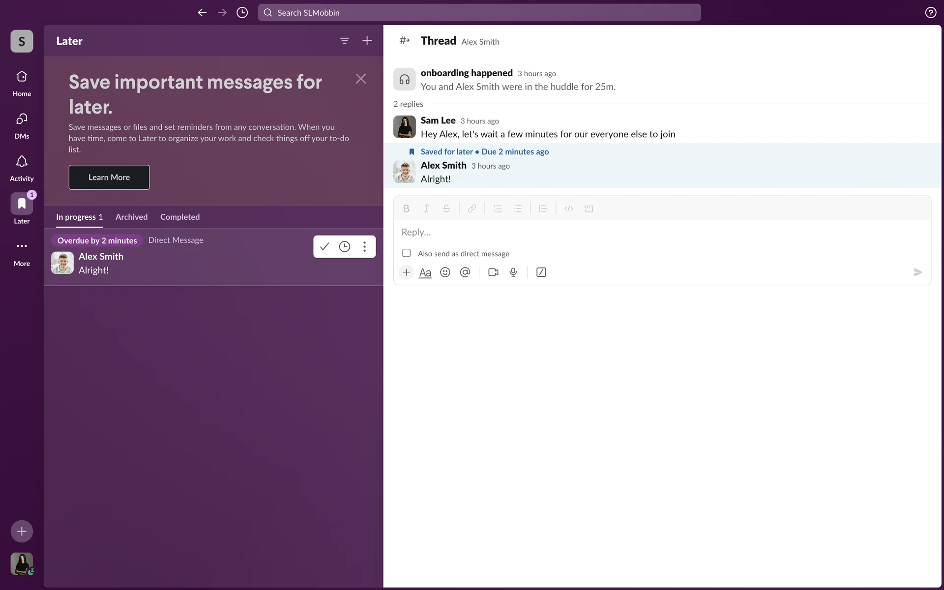Click the Learn More button
Image resolution: width=944 pixels, height=590 pixels.
coord(109,177)
